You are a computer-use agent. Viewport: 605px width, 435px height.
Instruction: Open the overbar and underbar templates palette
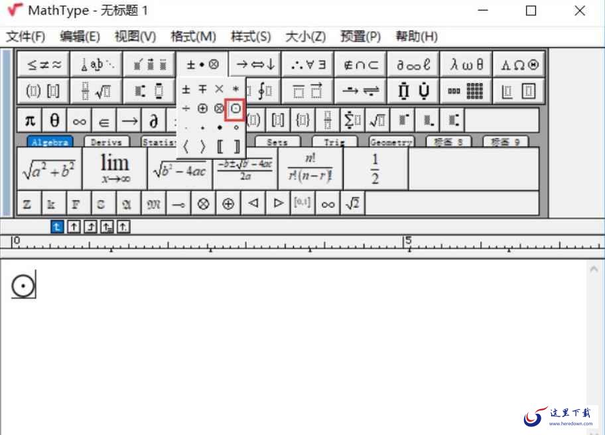[308, 91]
